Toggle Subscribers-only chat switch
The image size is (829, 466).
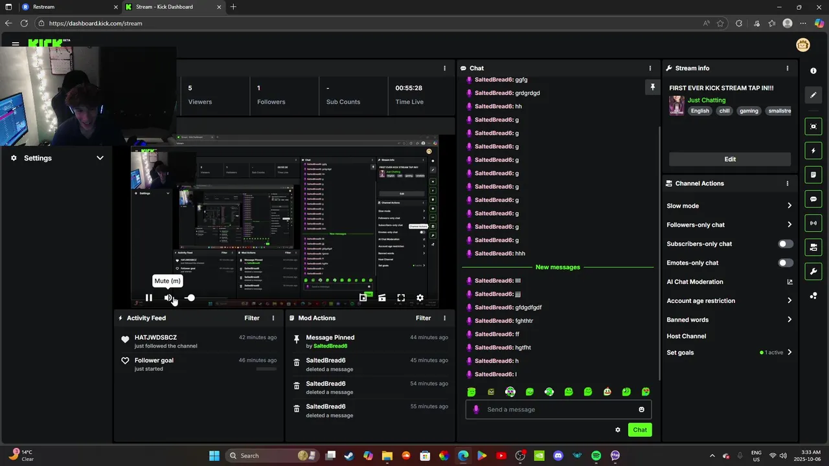[x=785, y=244]
